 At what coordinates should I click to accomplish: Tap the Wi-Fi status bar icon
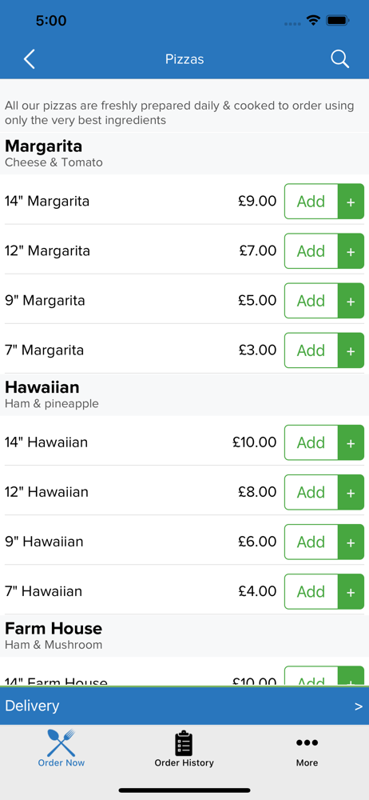click(x=313, y=21)
